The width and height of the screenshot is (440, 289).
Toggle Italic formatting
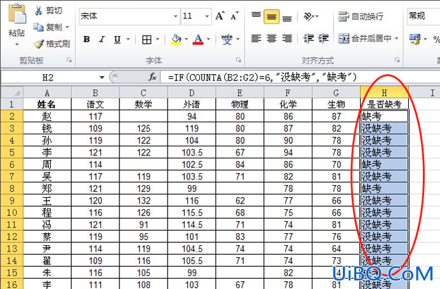click(x=102, y=39)
